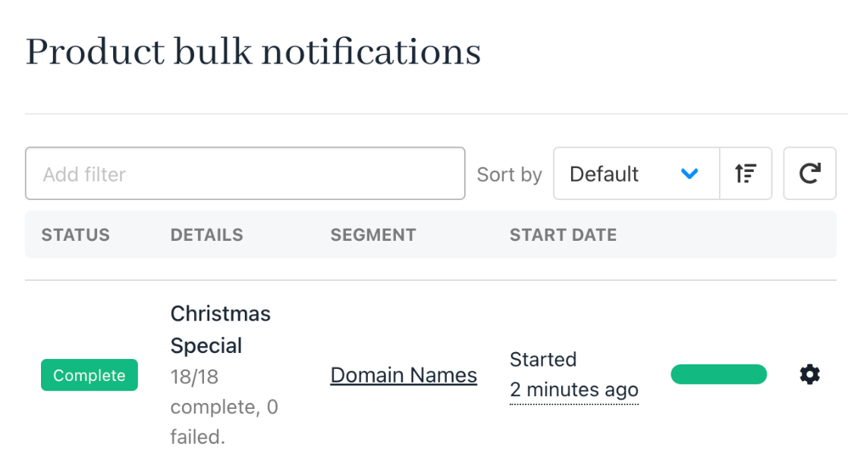Click the 18/18 complete, 0 failed text
This screenshot has height=462, width=848.
click(224, 407)
